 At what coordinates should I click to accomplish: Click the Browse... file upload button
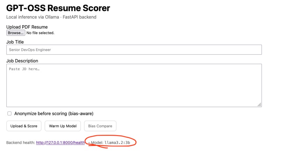(x=16, y=33)
